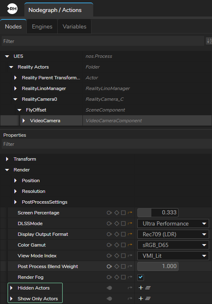Click the reset arrow on View Mode Index row
The image size is (212, 304).
click(130, 256)
